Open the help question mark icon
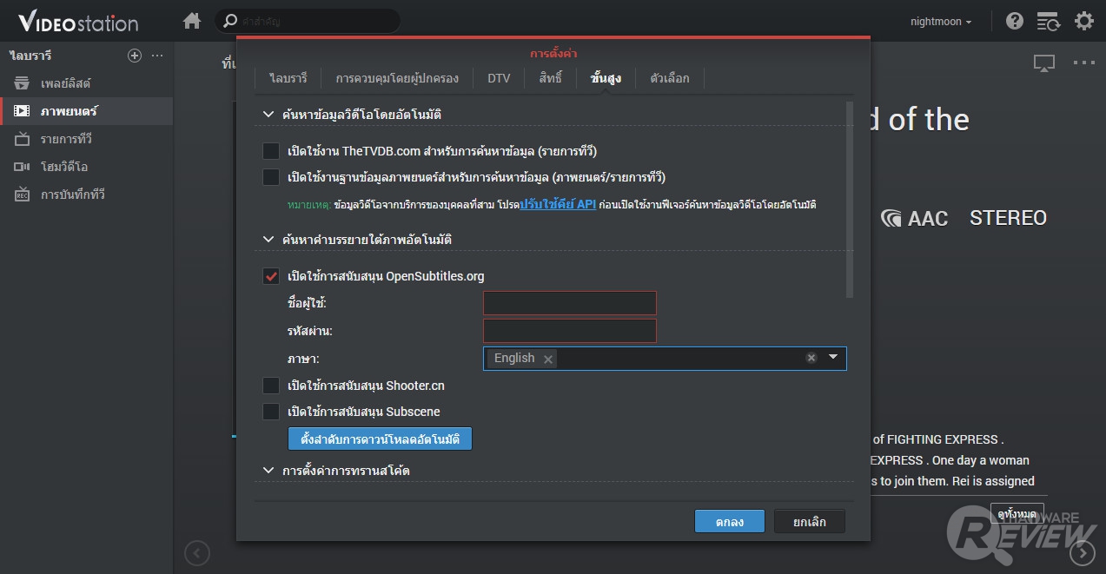 1014,21
